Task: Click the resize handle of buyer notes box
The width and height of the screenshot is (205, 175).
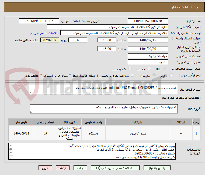Action: pyautogui.click(x=10, y=158)
